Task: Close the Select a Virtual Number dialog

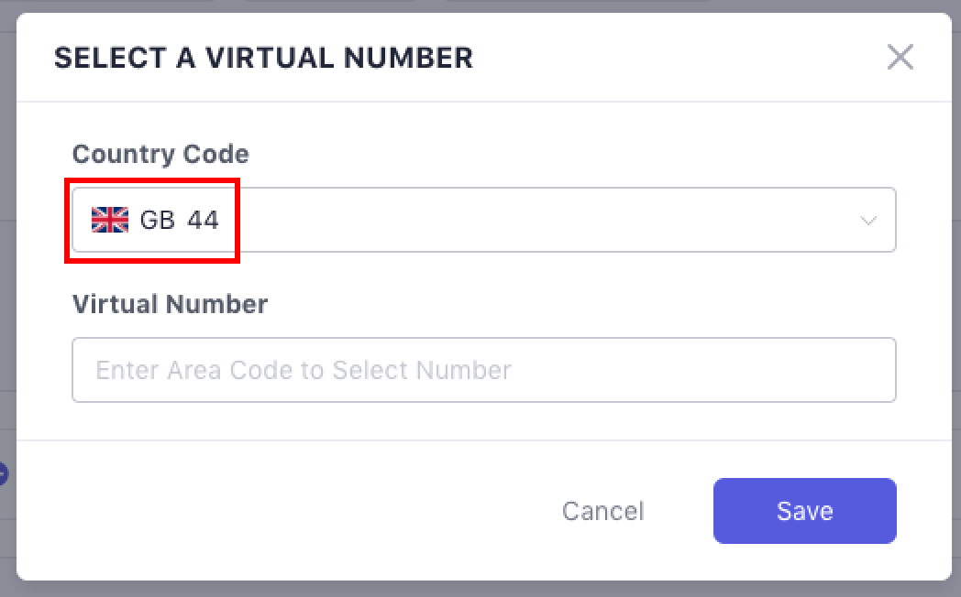Action: pyautogui.click(x=900, y=58)
